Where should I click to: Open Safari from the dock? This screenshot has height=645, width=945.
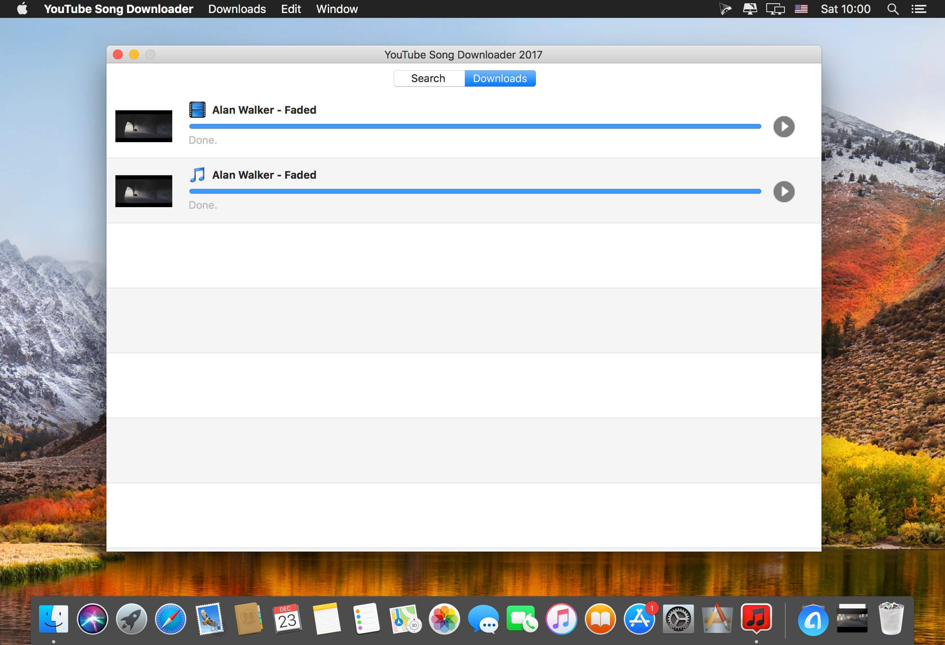pos(171,619)
